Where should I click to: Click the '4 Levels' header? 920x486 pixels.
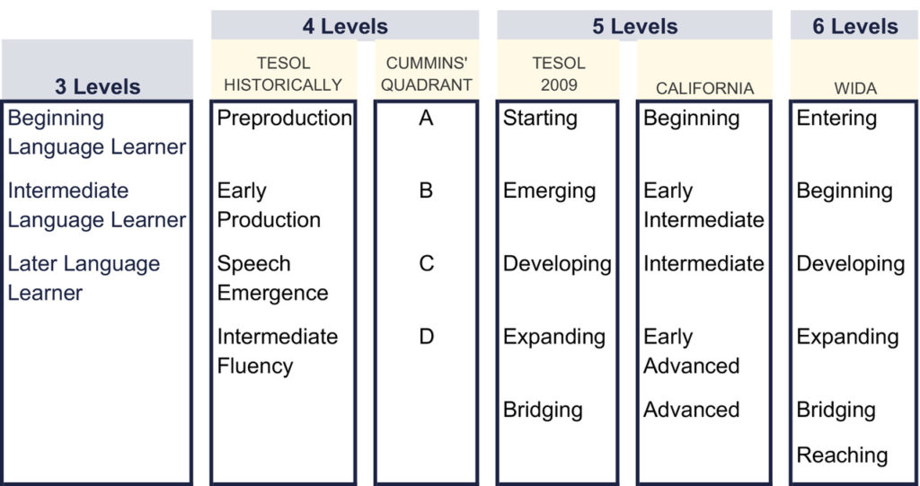[345, 26]
